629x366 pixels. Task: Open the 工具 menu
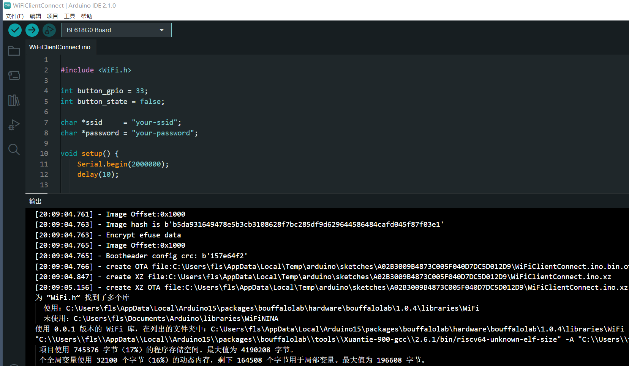[70, 16]
